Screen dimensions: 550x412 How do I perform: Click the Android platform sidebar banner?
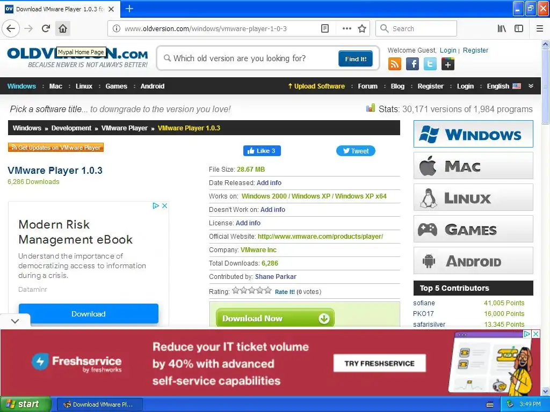pos(473,261)
